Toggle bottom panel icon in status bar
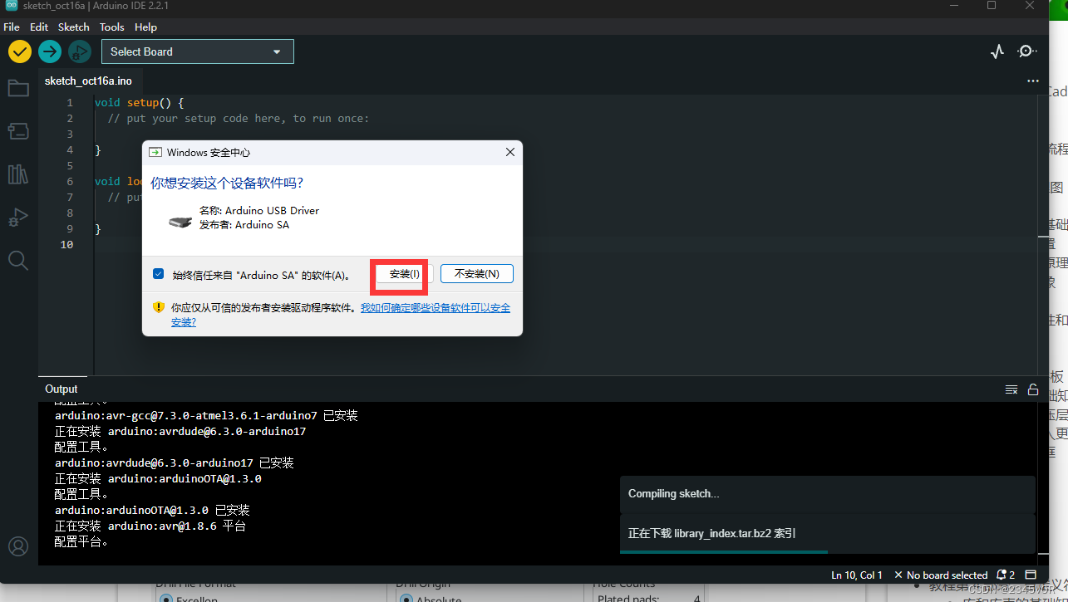Screen dimensions: 1068x602 pos(1031,575)
